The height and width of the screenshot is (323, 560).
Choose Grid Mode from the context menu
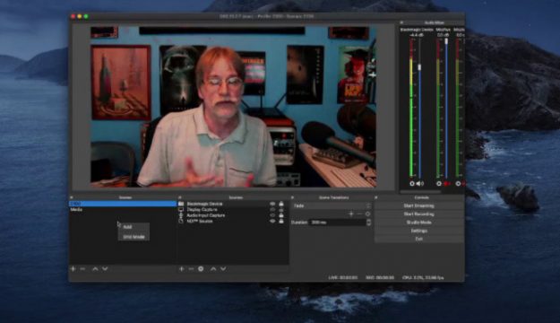tap(134, 237)
